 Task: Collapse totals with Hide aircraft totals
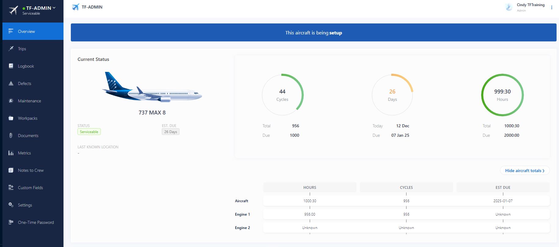[525, 171]
